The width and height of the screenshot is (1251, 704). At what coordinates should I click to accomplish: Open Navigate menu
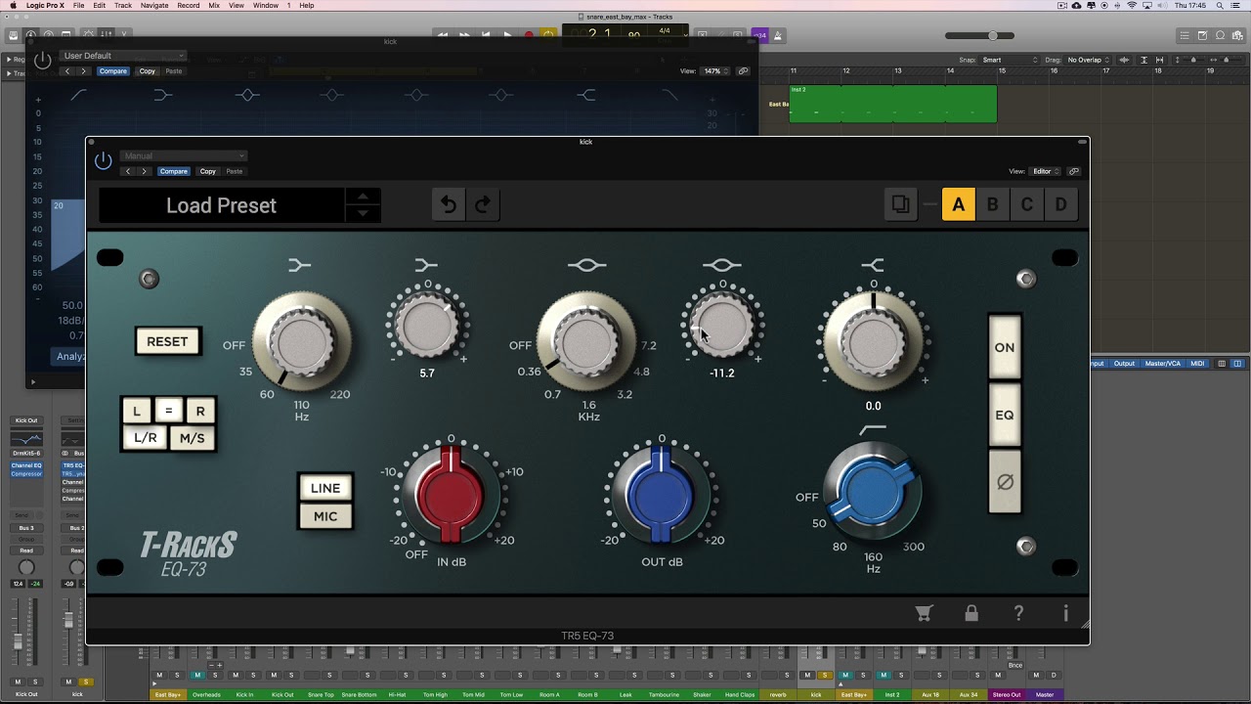tap(154, 6)
